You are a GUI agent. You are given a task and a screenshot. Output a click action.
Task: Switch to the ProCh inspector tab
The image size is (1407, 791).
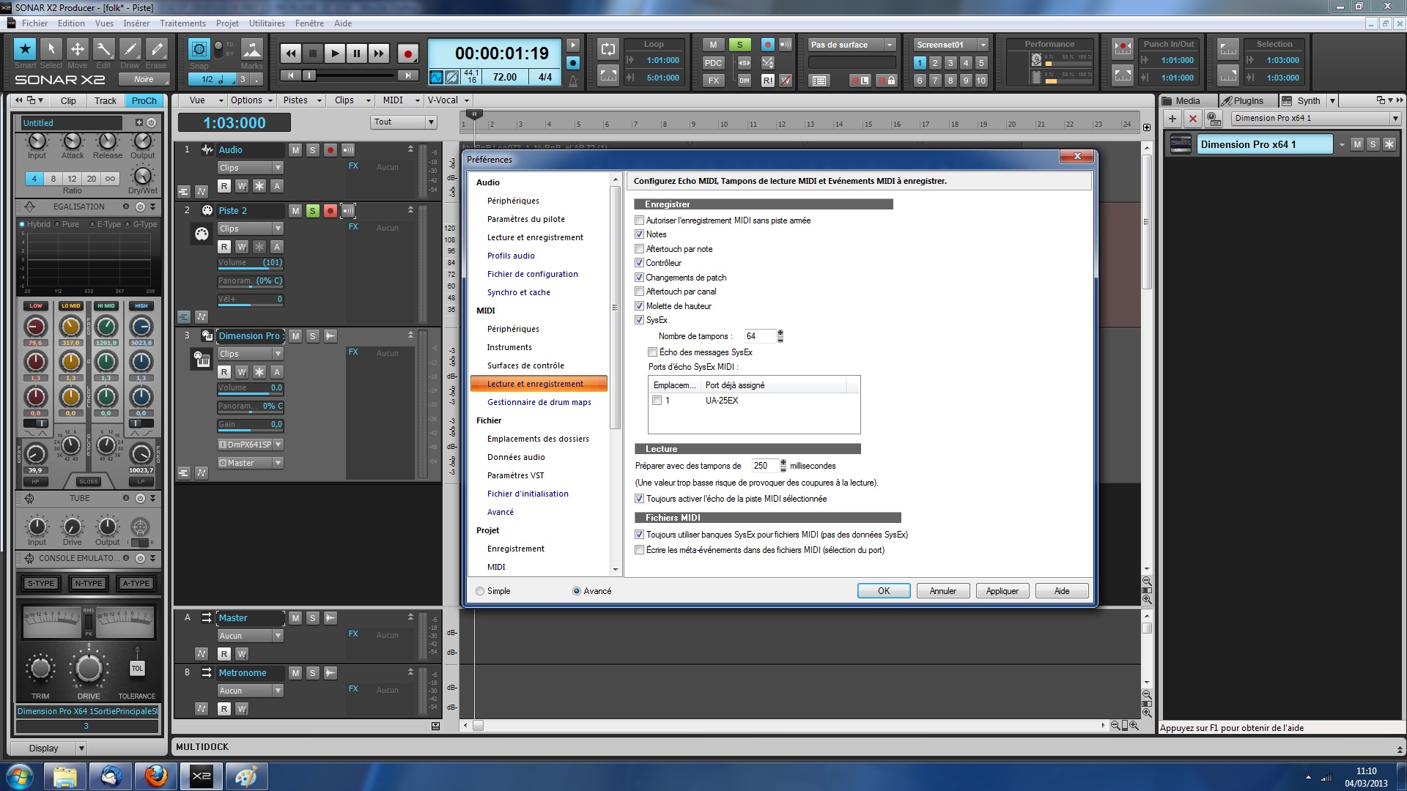click(144, 101)
